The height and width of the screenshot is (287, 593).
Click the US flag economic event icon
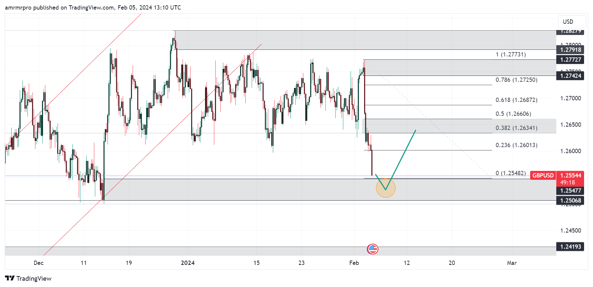point(372,249)
